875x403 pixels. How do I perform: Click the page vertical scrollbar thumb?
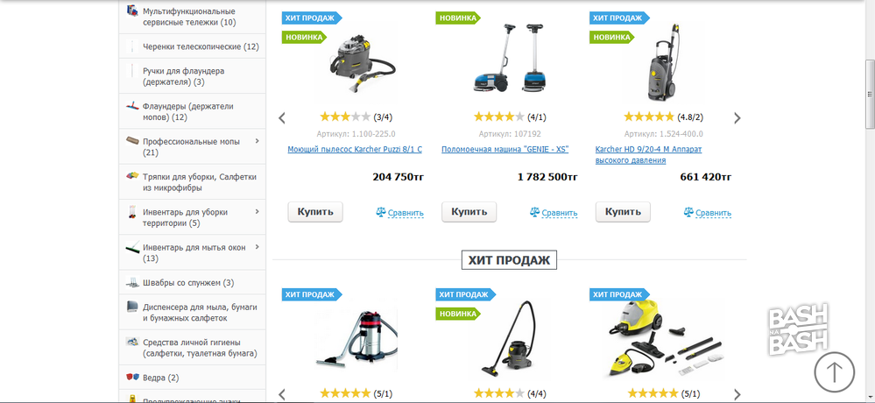tap(870, 94)
